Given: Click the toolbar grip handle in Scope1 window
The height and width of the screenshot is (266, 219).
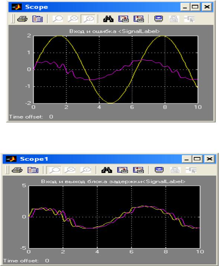Looking at the screenshot, I should point(7,170).
